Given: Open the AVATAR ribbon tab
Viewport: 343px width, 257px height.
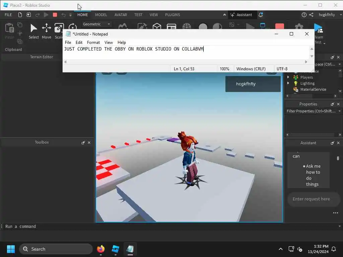Looking at the screenshot, I should 121,15.
